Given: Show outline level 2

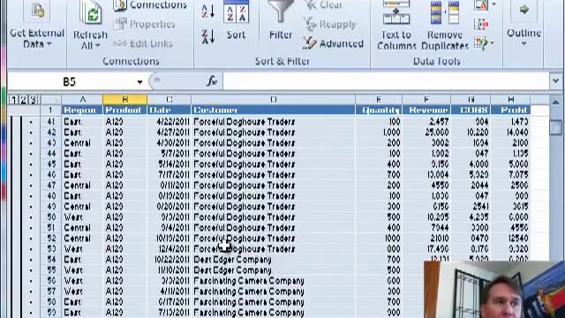Looking at the screenshot, I should [x=23, y=100].
